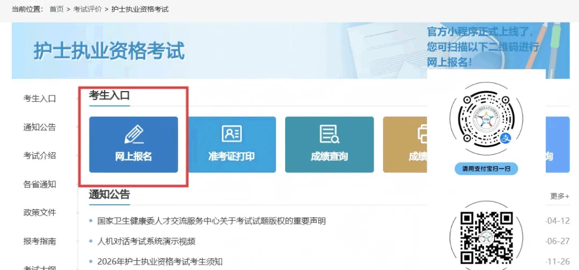This screenshot has height=270, width=579.
Task: Click the pencil icon on 网上报名 tile
Action: coord(133,134)
